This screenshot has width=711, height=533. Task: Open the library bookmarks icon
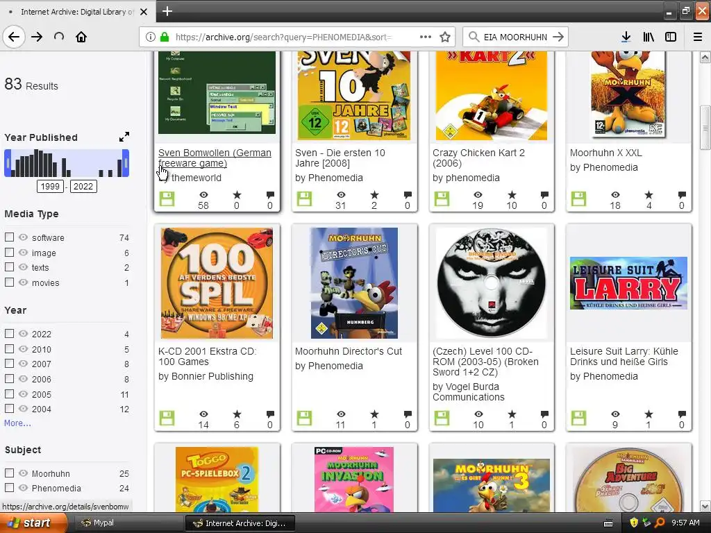pos(649,37)
